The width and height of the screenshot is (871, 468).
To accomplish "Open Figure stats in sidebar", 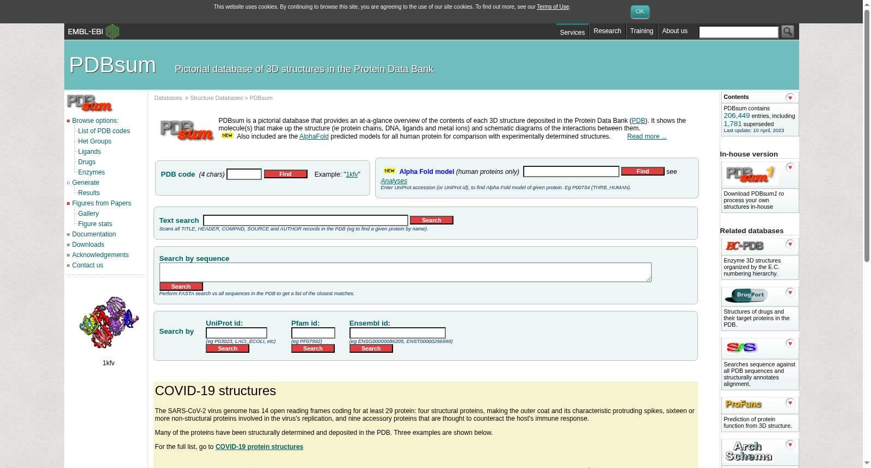I will (95, 224).
